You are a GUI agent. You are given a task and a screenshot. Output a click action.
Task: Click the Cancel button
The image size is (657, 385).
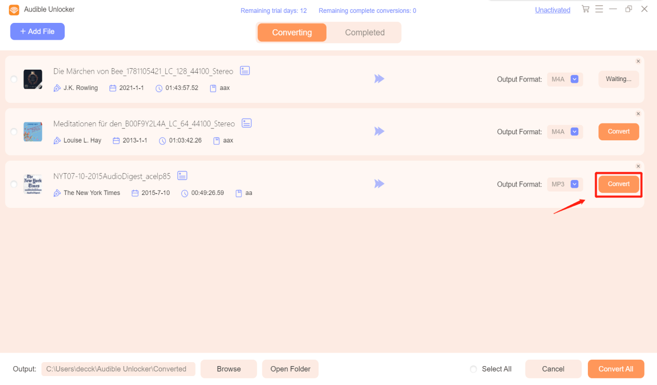553,369
